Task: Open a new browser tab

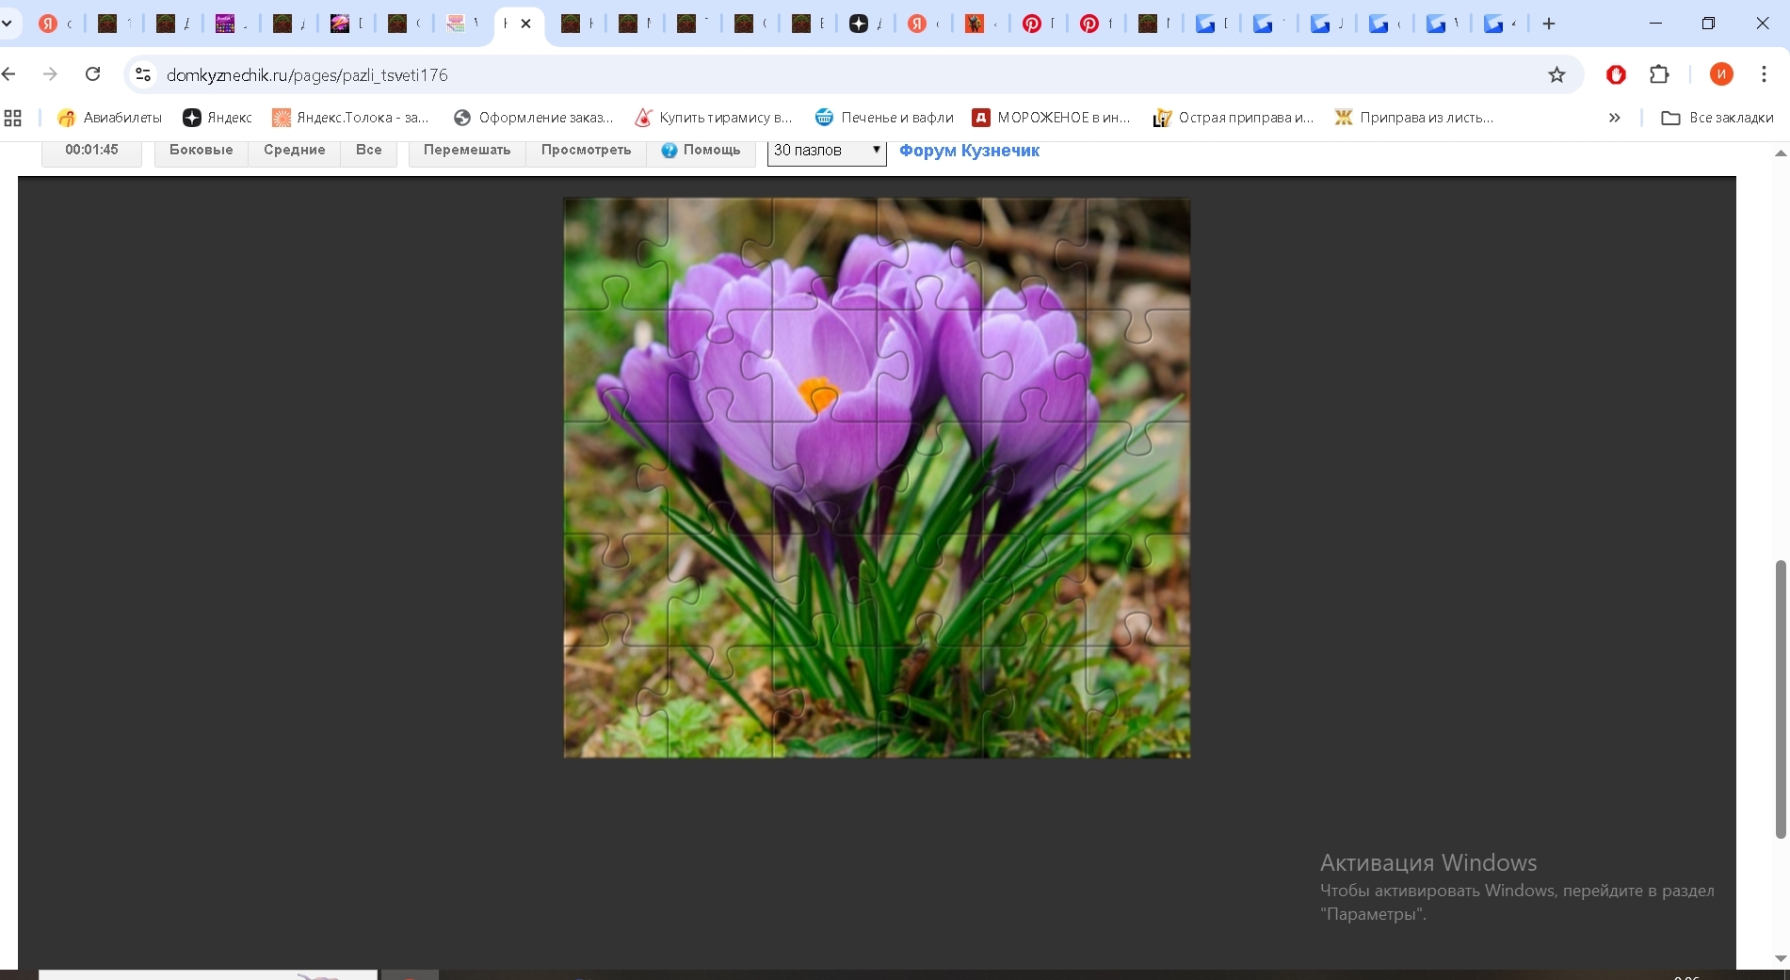Action: tap(1549, 24)
